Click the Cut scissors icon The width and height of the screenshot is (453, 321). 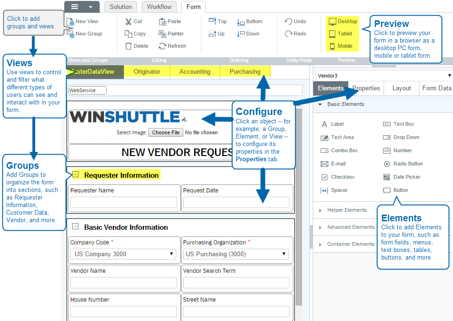pos(128,21)
